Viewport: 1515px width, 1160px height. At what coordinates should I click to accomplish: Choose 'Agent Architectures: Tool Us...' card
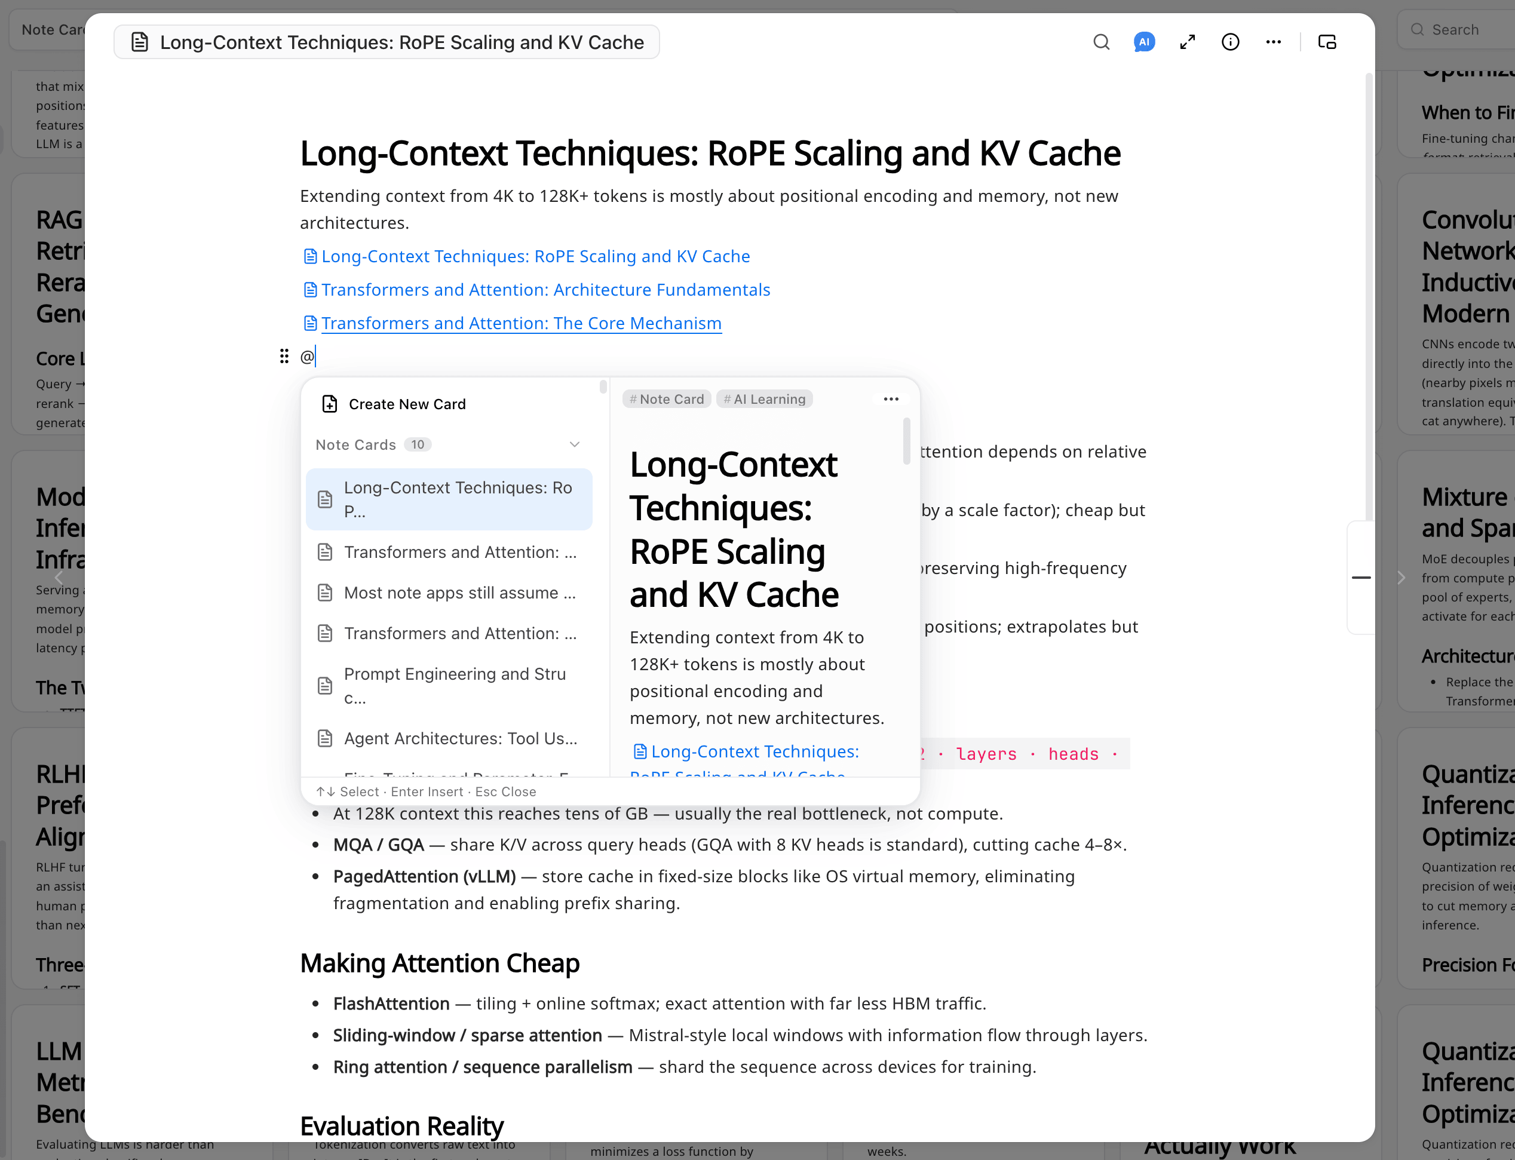click(449, 738)
